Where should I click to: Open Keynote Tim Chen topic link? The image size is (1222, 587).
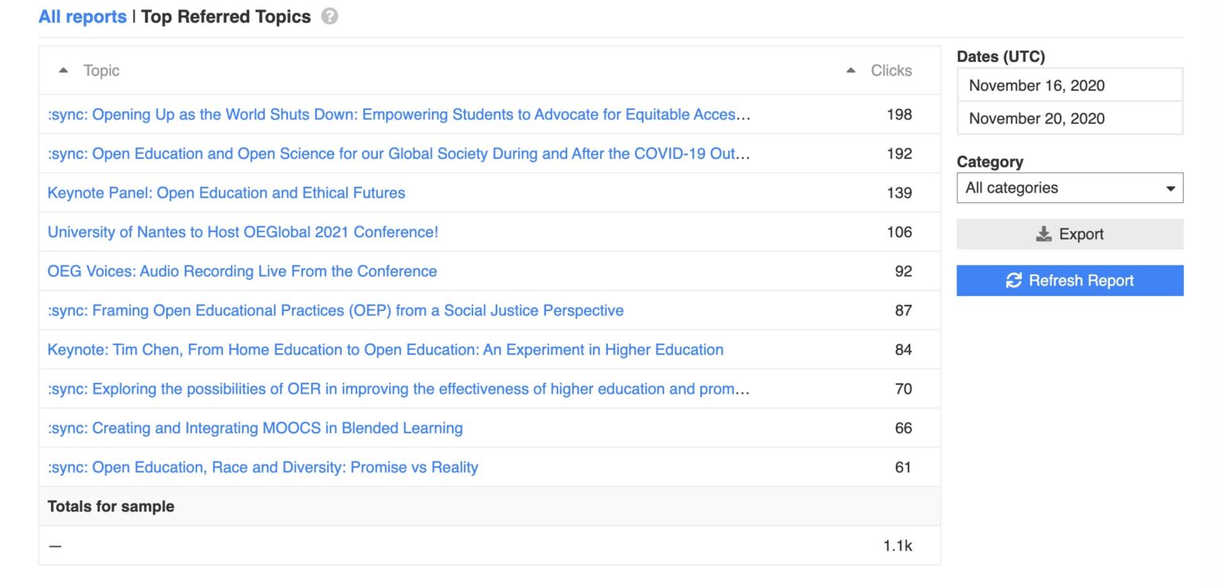pyautogui.click(x=385, y=350)
